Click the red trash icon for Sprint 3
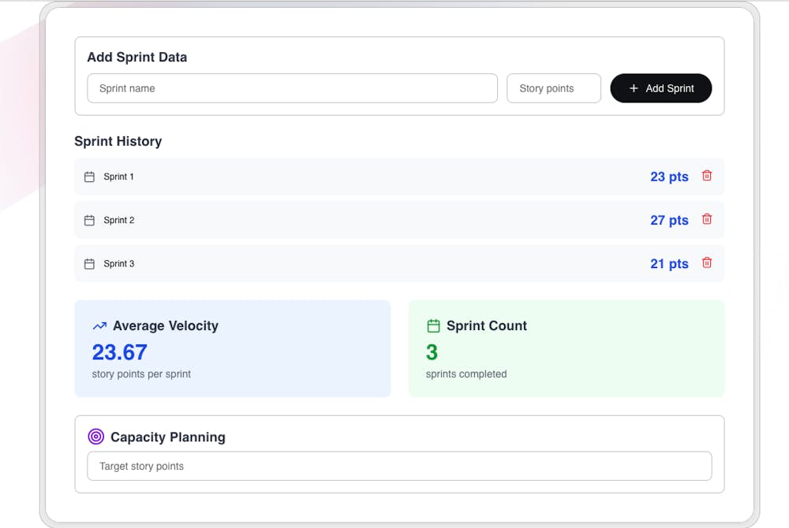This screenshot has width=789, height=528. click(x=706, y=262)
